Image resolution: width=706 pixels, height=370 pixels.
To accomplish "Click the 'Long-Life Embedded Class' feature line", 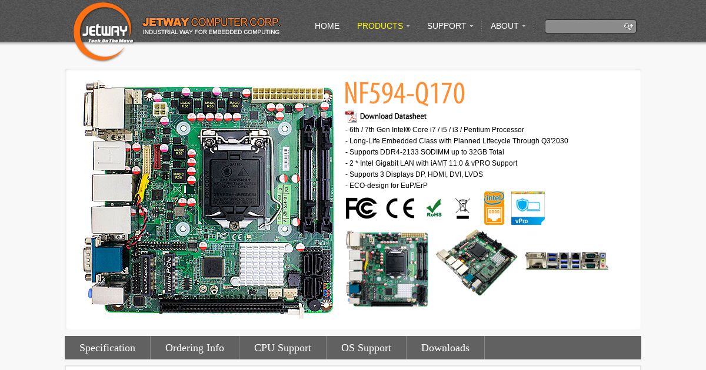I will click(457, 141).
